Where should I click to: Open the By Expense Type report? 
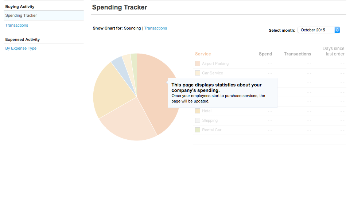pyautogui.click(x=21, y=48)
